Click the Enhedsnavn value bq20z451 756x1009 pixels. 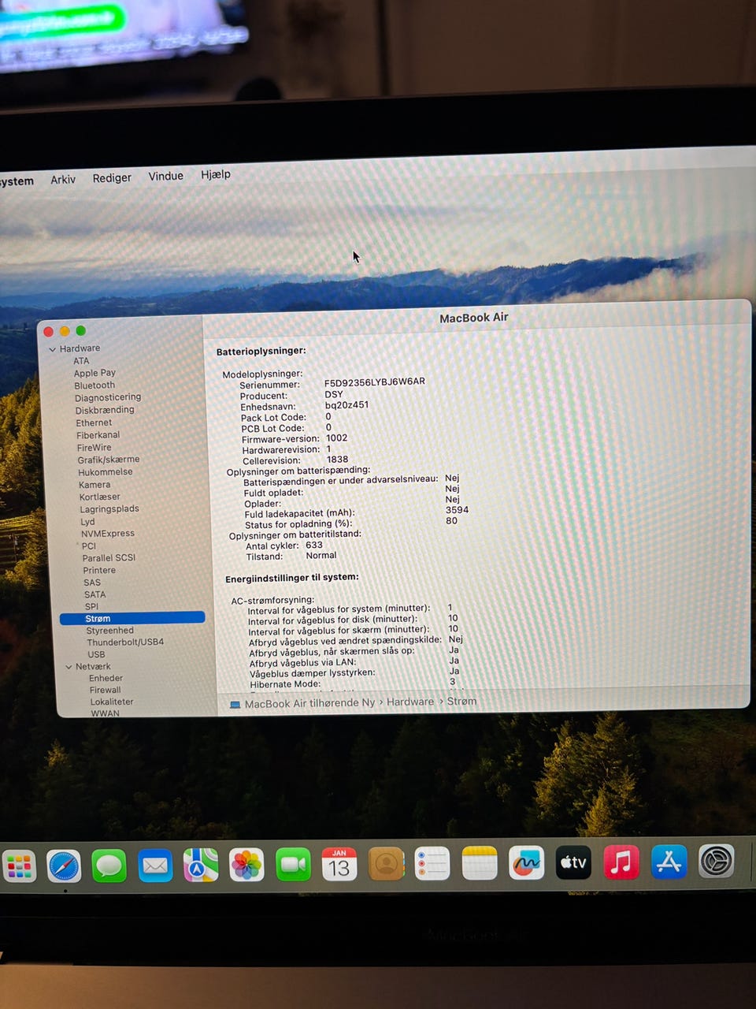click(x=346, y=405)
